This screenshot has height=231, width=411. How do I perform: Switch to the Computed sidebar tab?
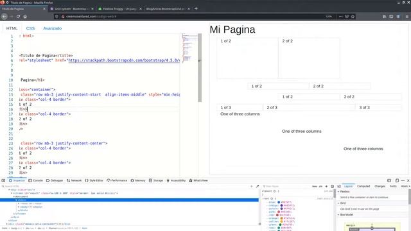coord(363,186)
